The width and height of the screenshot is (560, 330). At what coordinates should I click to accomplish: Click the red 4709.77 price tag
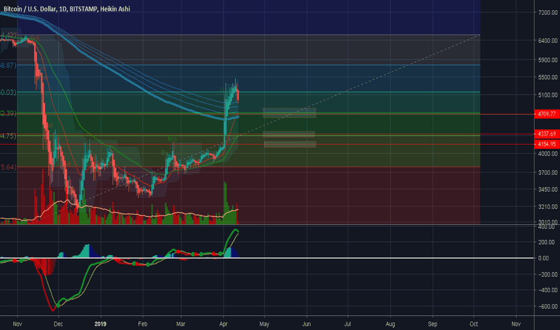click(547, 114)
